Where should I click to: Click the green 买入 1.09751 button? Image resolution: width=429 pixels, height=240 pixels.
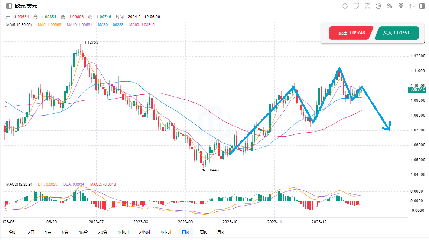[x=396, y=33]
